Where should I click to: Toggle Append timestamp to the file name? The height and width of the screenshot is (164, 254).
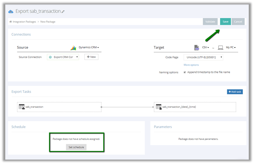click(185, 72)
